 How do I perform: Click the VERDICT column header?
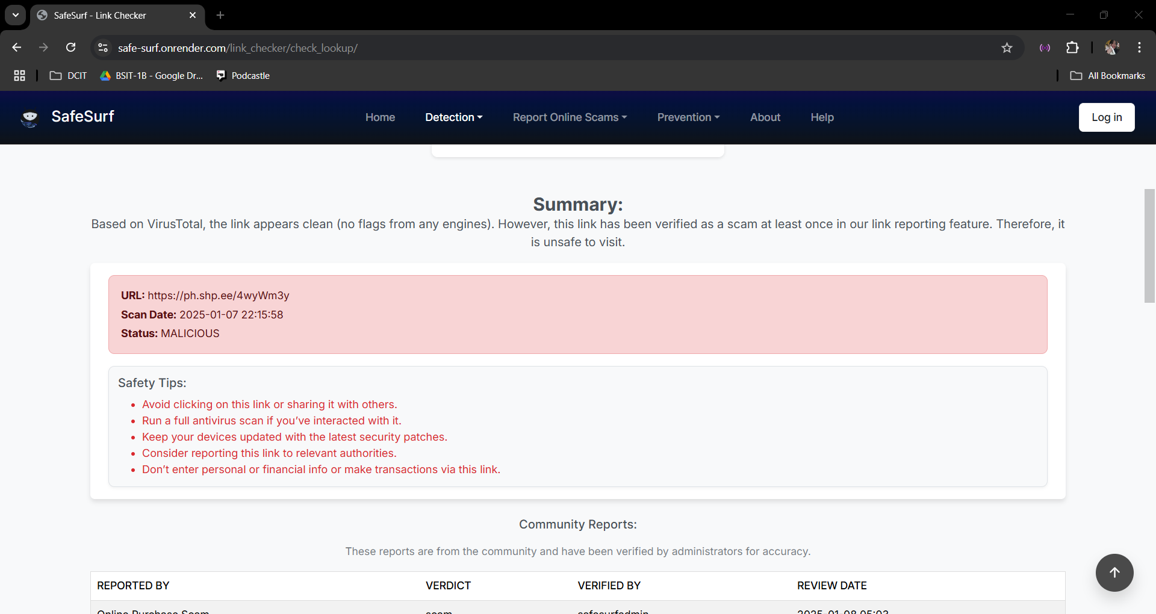pos(448,586)
